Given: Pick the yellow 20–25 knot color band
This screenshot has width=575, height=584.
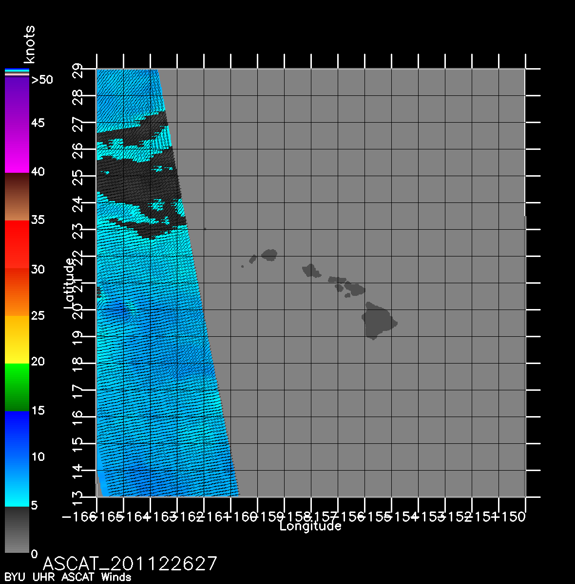Looking at the screenshot, I should tap(17, 340).
